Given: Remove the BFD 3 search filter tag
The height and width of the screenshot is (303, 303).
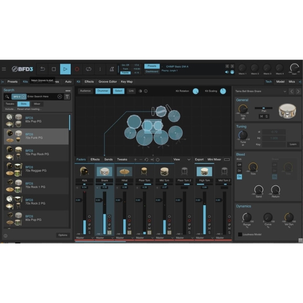Looking at the screenshot, I should [x=23, y=96].
